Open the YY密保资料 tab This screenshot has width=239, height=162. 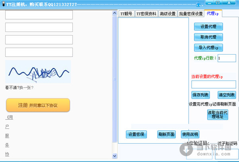(146, 14)
